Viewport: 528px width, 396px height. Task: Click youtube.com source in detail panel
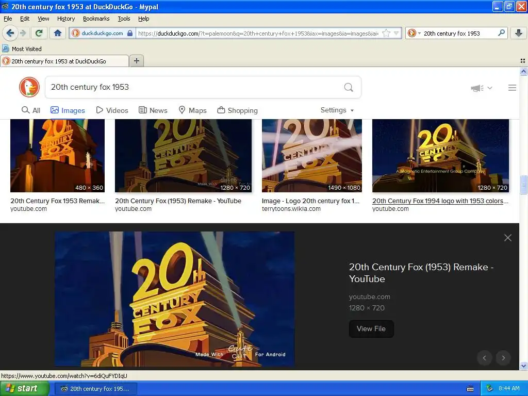point(369,296)
